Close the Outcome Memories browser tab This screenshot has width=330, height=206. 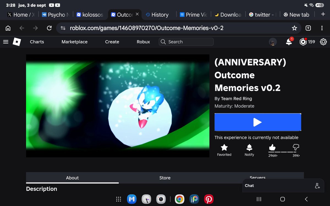click(x=137, y=14)
